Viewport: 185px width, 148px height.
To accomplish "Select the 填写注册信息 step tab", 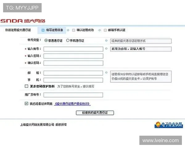I will (52, 30).
